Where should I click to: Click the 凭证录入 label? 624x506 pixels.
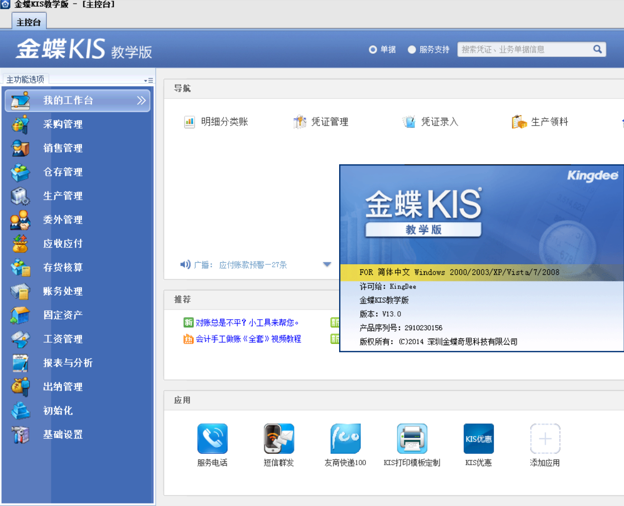click(440, 122)
